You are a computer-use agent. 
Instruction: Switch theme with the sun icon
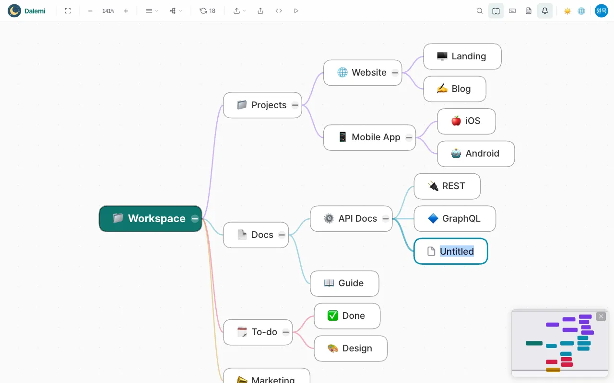tap(567, 11)
